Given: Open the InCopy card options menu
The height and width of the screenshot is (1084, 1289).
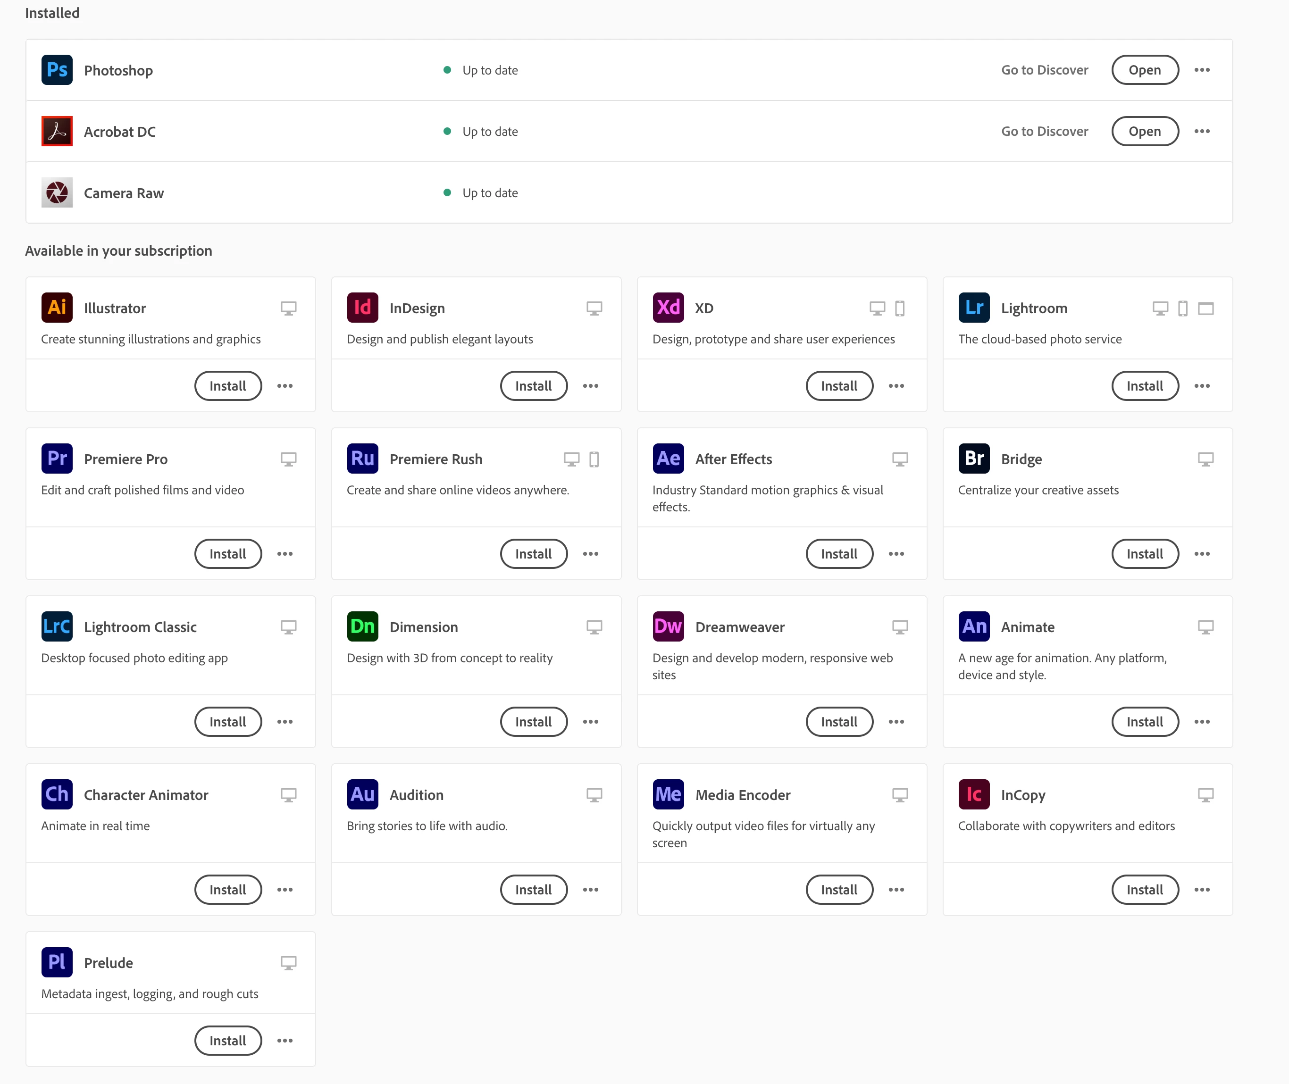Looking at the screenshot, I should 1202,889.
